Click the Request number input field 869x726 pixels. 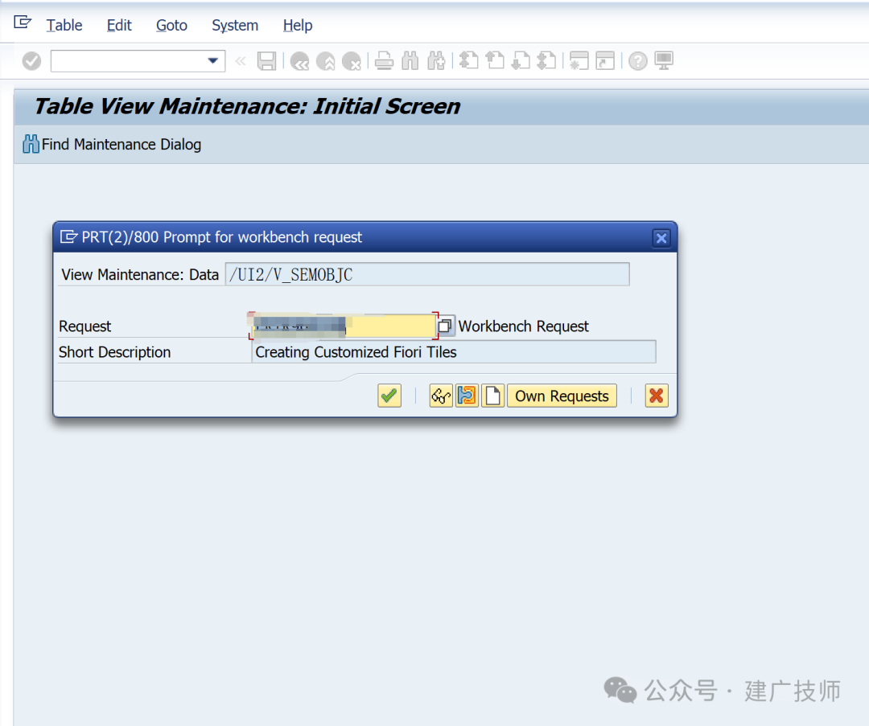click(x=343, y=326)
